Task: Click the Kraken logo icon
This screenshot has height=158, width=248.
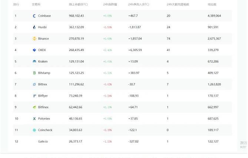Action: click(x=34, y=61)
